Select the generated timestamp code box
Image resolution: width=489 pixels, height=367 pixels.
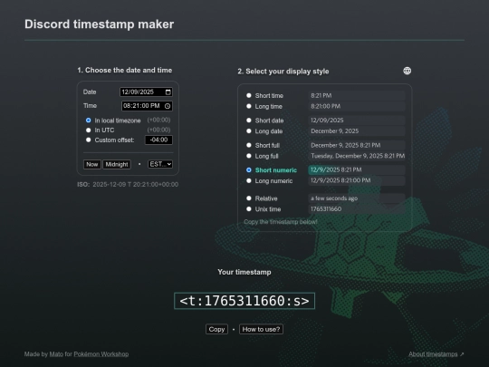pyautogui.click(x=244, y=301)
